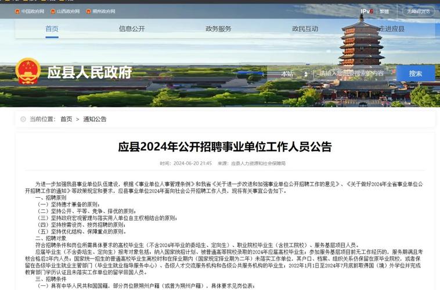Image resolution: width=440 pixels, height=290 pixels.
Task: Click the heading 二、招聘对象
Action: pos(51,238)
